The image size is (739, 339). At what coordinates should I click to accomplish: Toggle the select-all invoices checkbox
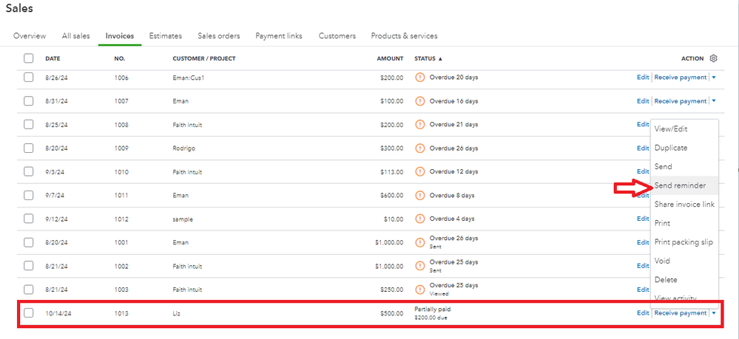point(28,58)
